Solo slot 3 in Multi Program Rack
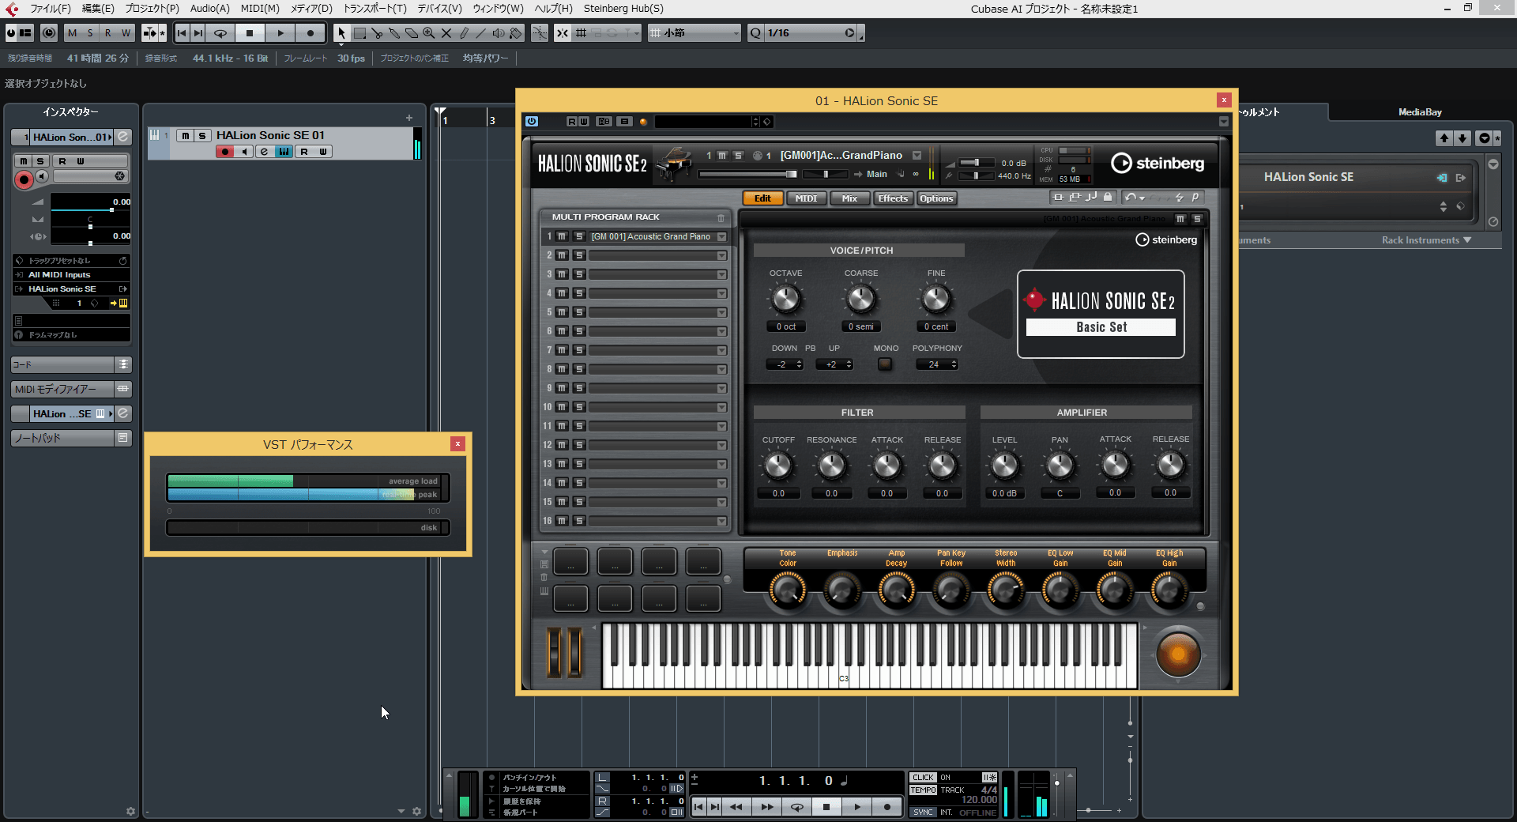 [579, 274]
